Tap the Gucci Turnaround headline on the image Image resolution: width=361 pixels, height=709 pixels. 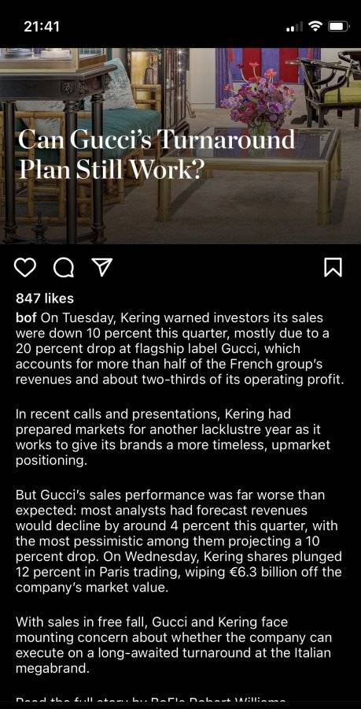[157, 154]
